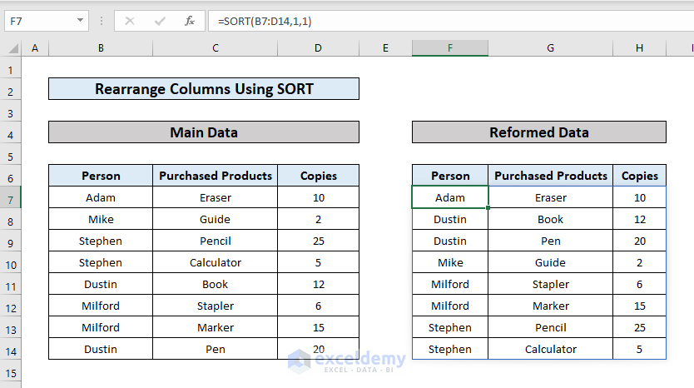Viewport: 694px width, 388px height.
Task: Click the Enter formula checkmark icon
Action: [x=160, y=20]
